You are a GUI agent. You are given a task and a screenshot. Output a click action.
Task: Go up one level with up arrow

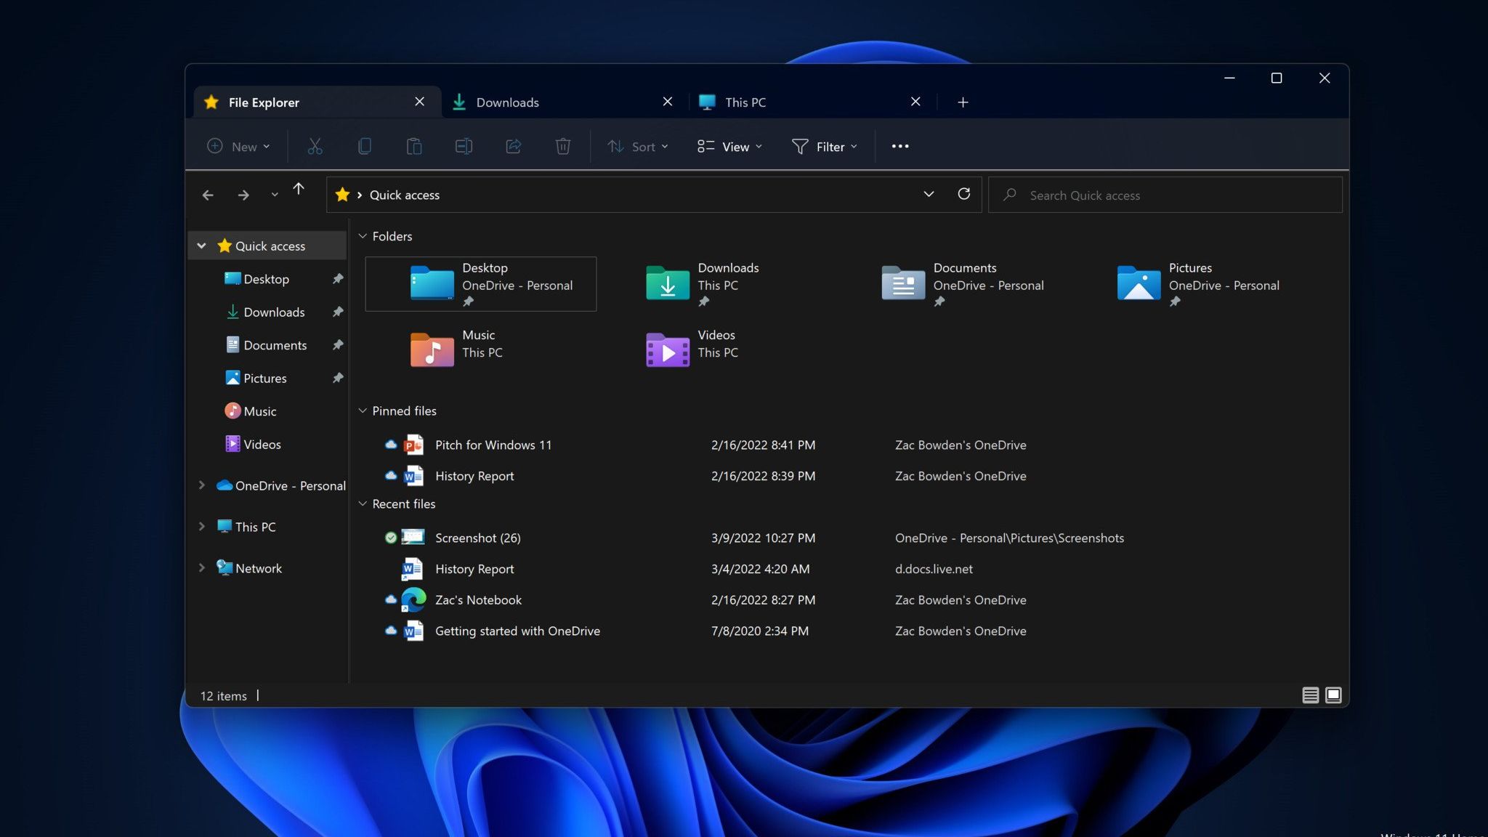[x=299, y=189]
